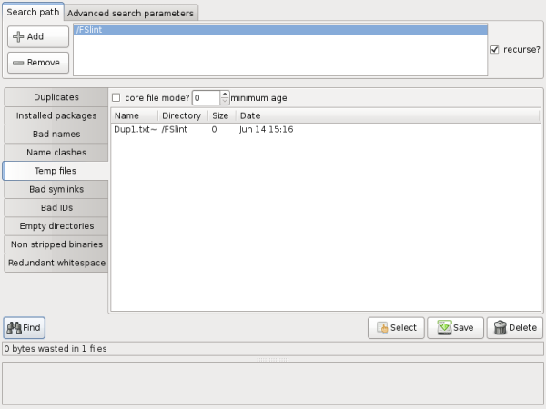Viewport: 546px width, 409px height.
Task: Open the Empty directories tab
Action: point(56,225)
